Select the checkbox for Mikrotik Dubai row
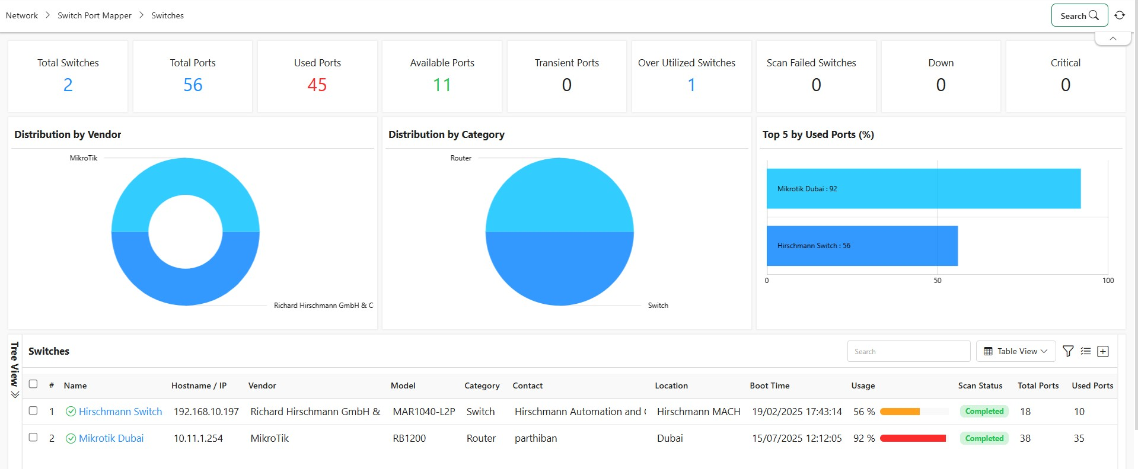1138x469 pixels. [x=33, y=438]
